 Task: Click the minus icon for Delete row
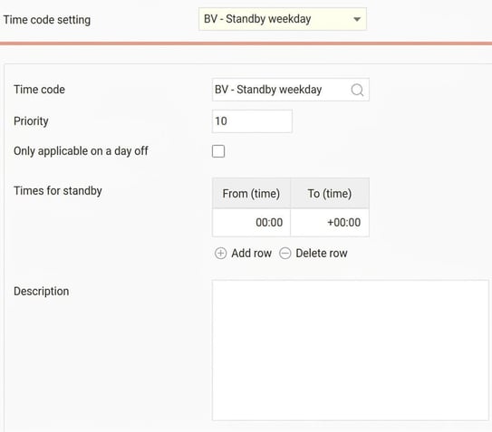pos(285,254)
